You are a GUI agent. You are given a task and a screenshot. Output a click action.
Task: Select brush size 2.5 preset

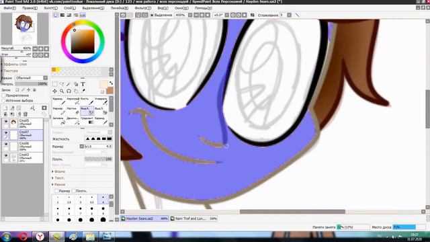[69, 199]
